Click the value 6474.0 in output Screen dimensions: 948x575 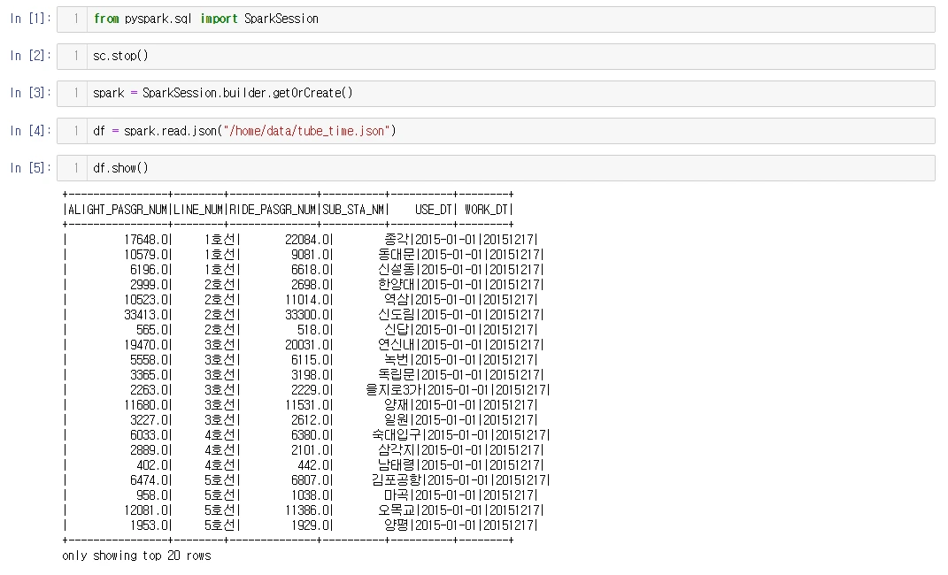(x=148, y=480)
